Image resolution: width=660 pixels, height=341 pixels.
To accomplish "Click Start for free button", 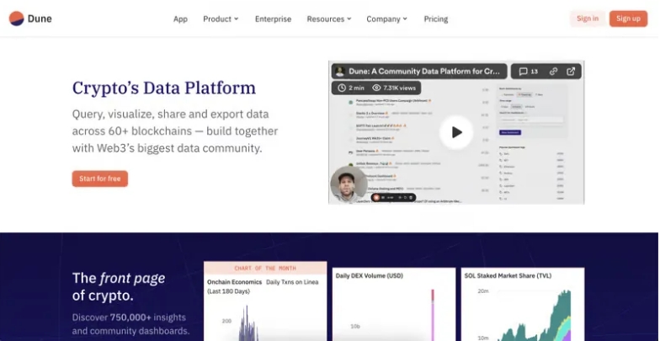I will coord(99,178).
